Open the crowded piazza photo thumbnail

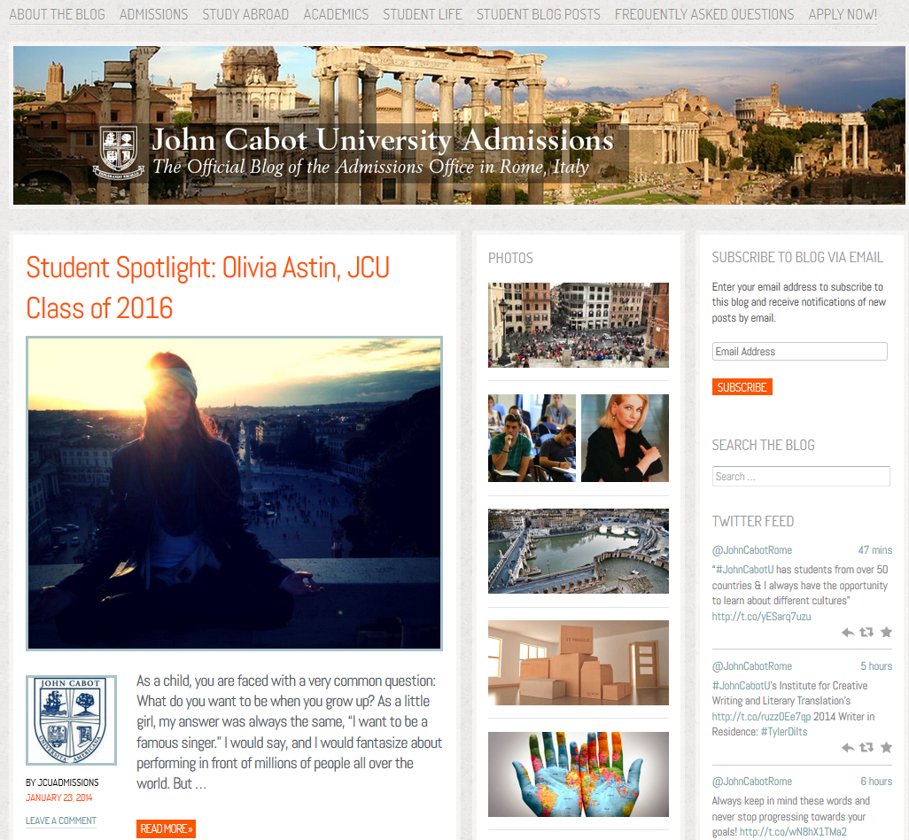tap(578, 325)
